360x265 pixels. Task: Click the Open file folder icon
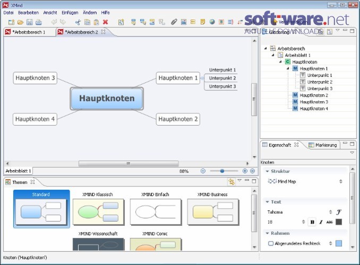coord(20,22)
